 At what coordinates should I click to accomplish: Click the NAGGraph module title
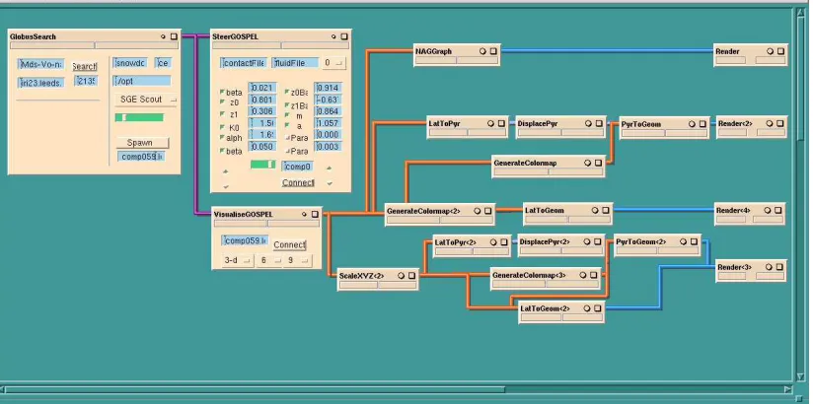tap(433, 51)
